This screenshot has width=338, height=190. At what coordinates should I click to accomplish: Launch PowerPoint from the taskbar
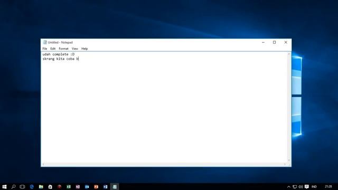[x=96, y=186]
